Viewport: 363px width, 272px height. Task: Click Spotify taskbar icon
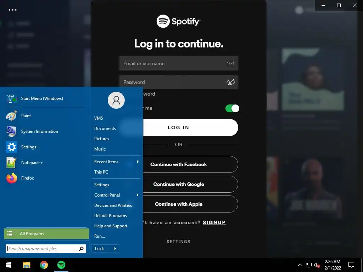61,265
